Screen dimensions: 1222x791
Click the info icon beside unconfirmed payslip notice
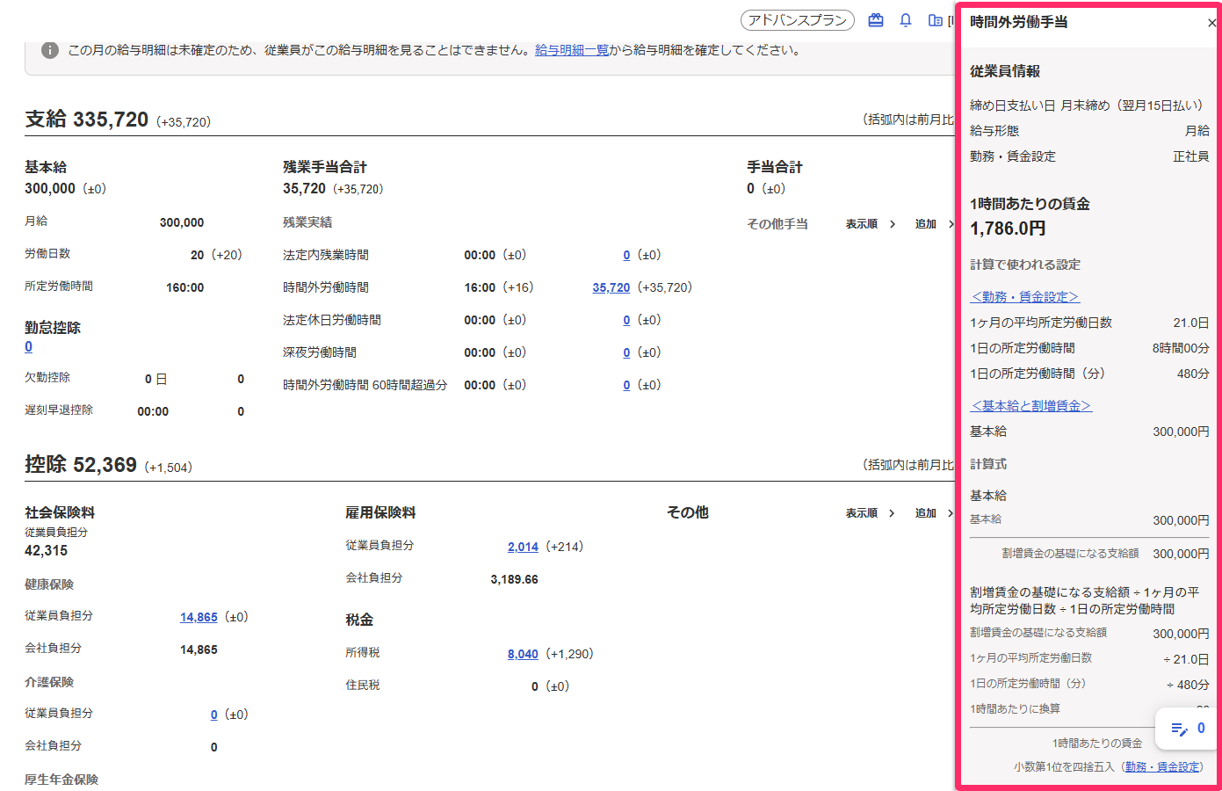pos(50,50)
